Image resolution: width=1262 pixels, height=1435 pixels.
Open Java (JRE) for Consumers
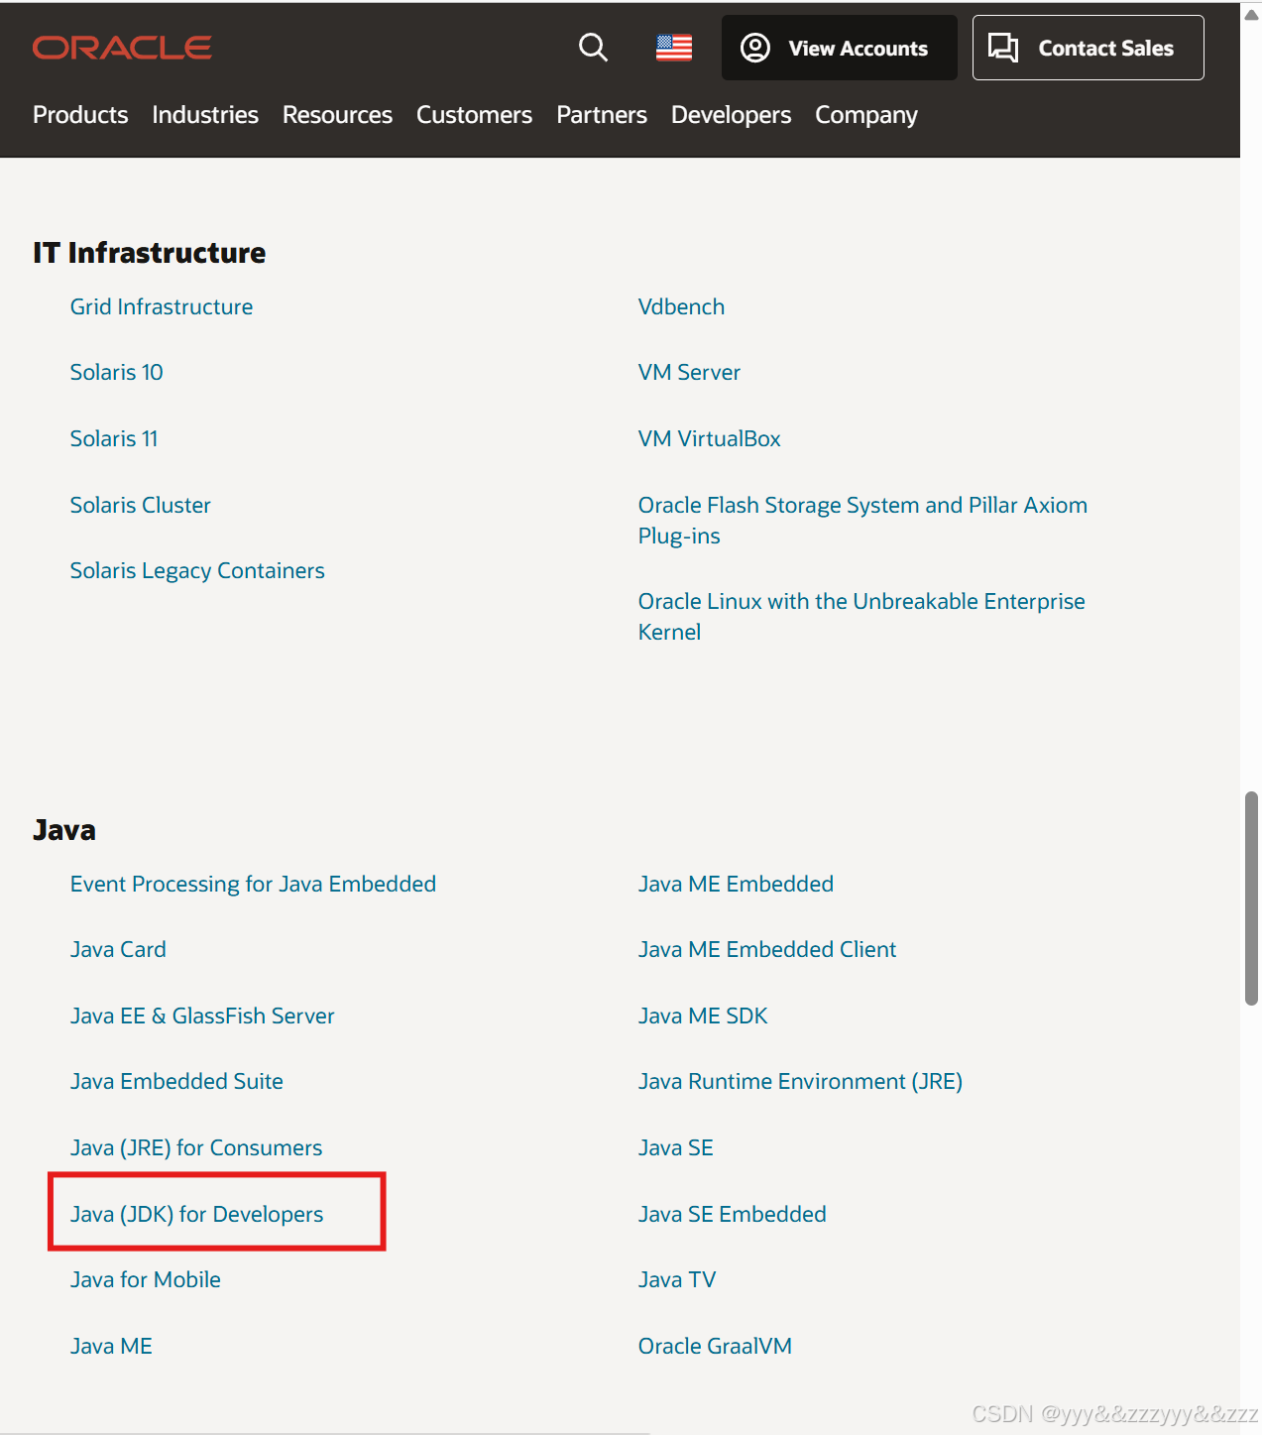click(x=196, y=1147)
